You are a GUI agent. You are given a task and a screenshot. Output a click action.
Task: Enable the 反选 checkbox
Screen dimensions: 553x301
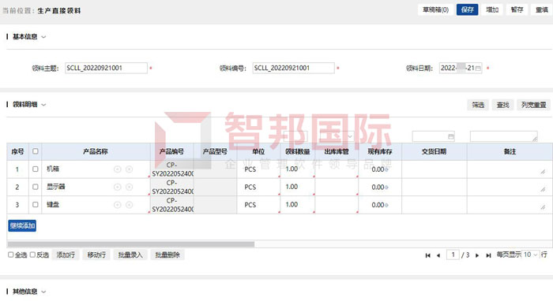33,255
